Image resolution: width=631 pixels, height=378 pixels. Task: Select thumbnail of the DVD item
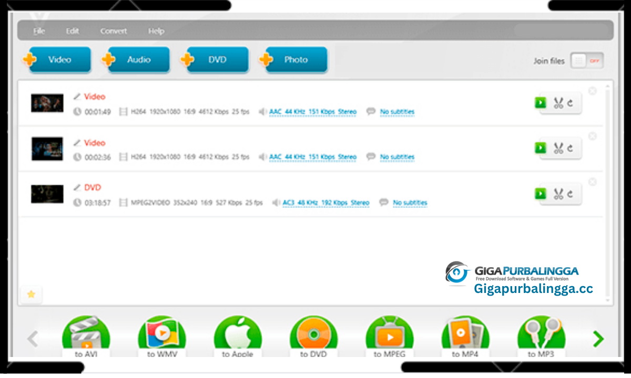point(47,194)
